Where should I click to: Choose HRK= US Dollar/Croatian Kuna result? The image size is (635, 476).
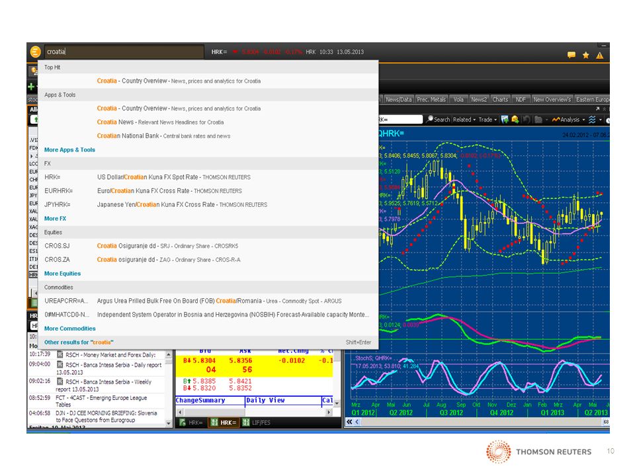pyautogui.click(x=208, y=177)
